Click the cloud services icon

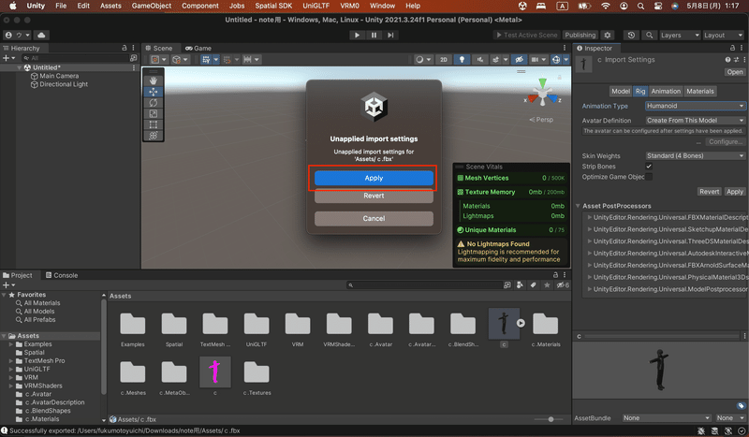pos(42,36)
